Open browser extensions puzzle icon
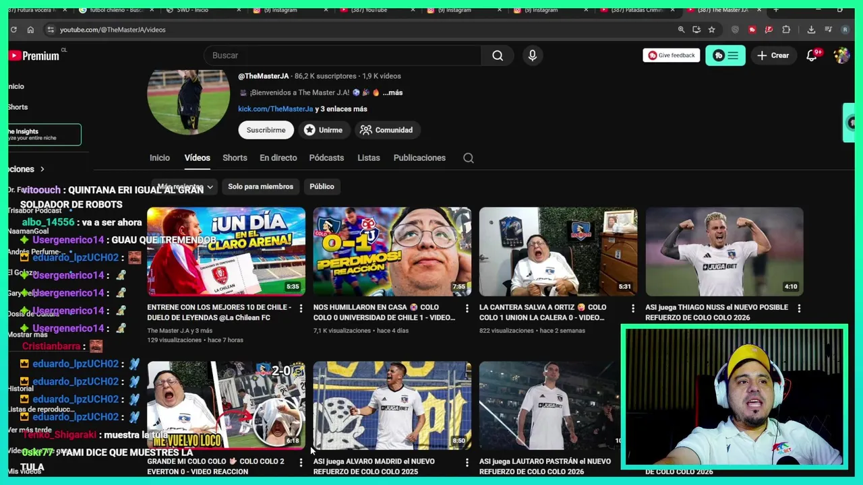863x485 pixels. click(786, 30)
